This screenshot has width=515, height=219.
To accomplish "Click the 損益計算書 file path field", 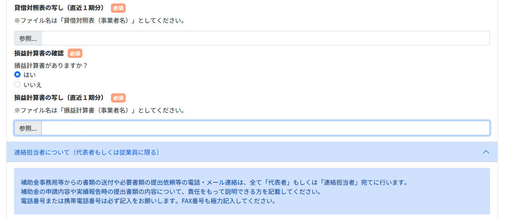I will tap(266, 128).
